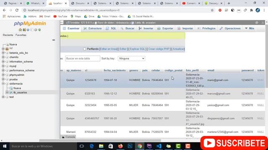Open the Gmail bookmark
268x150 pixels.
pyautogui.click(x=45, y=16)
